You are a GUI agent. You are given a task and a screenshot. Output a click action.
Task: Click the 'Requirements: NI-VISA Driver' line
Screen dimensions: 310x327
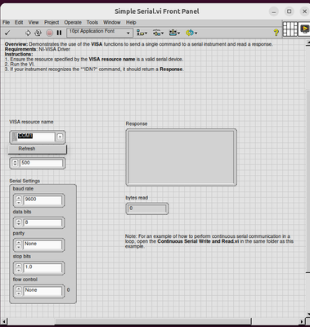click(38, 49)
